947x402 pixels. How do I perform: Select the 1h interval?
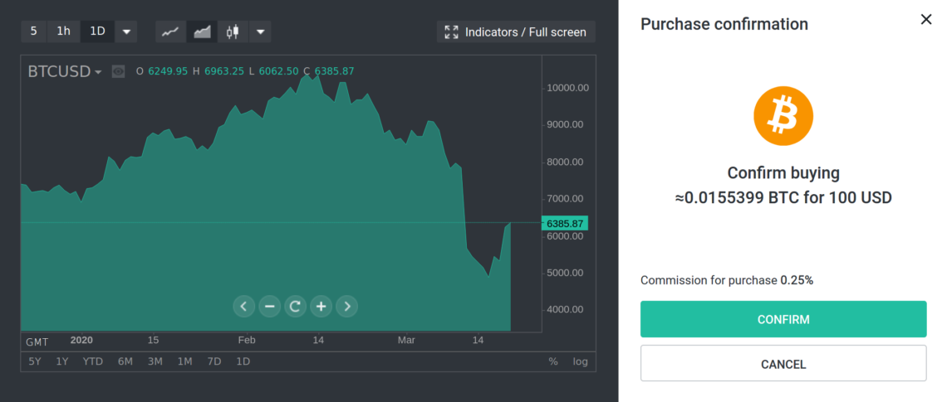(64, 31)
